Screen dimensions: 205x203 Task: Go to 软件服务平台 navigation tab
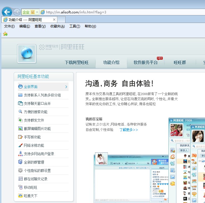pos(145,62)
